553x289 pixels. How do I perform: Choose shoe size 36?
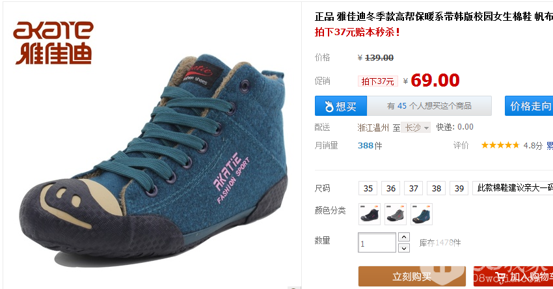(x=391, y=188)
